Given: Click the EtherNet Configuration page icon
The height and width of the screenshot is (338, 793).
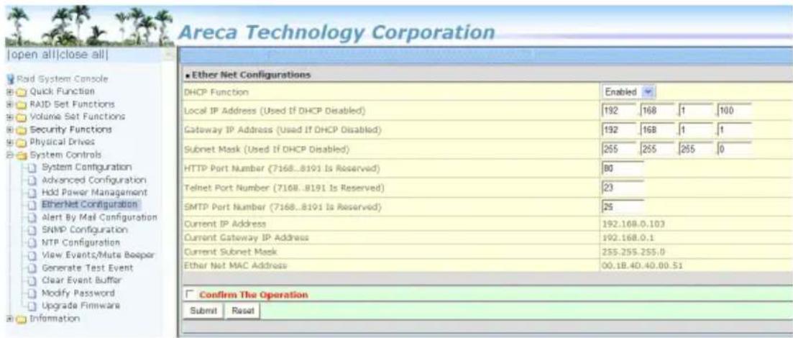Looking at the screenshot, I should coord(32,205).
